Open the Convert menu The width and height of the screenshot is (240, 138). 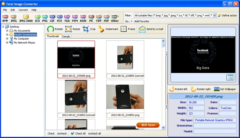point(23,10)
